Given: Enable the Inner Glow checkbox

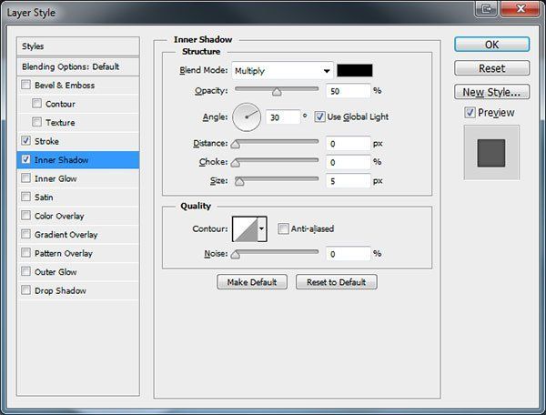Looking at the screenshot, I should (x=25, y=178).
